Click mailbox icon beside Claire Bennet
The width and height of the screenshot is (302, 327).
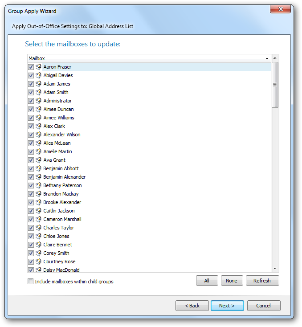[38, 245]
